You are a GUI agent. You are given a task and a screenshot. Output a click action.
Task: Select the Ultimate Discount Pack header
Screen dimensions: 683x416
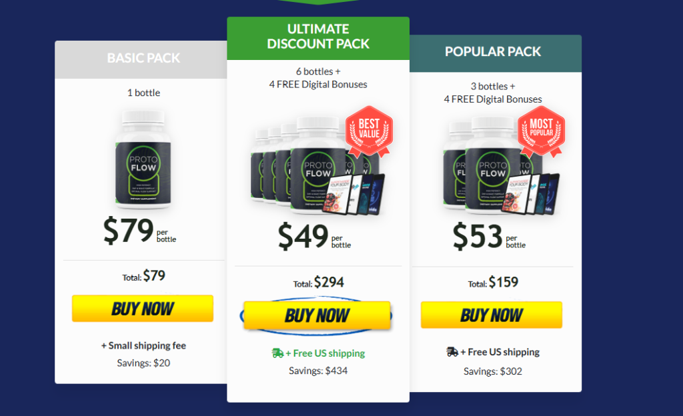(318, 37)
